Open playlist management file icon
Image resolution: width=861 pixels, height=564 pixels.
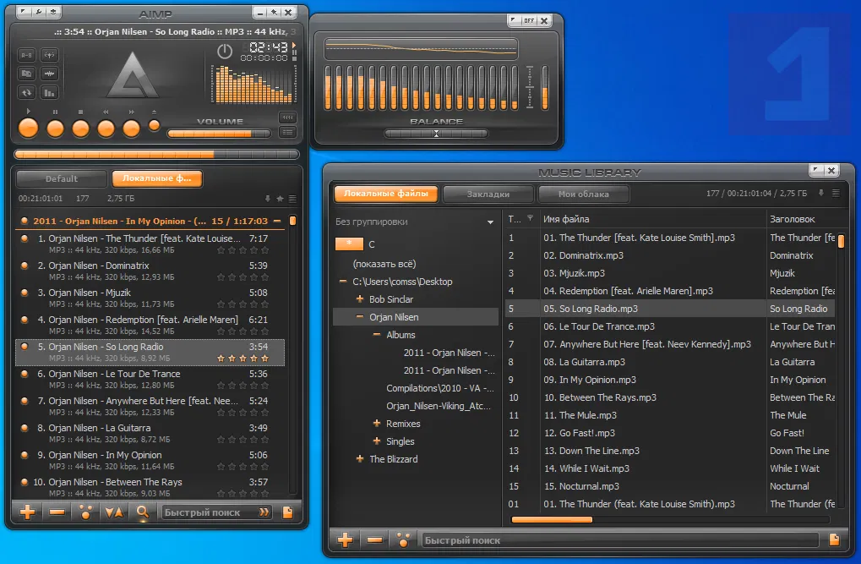287,512
